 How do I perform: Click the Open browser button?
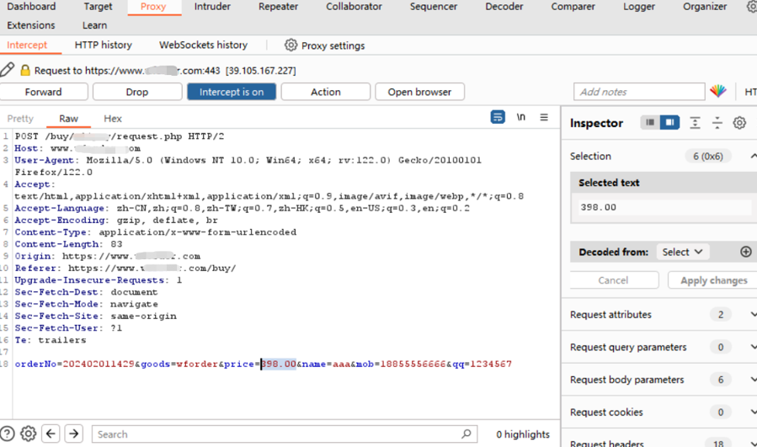tap(419, 92)
